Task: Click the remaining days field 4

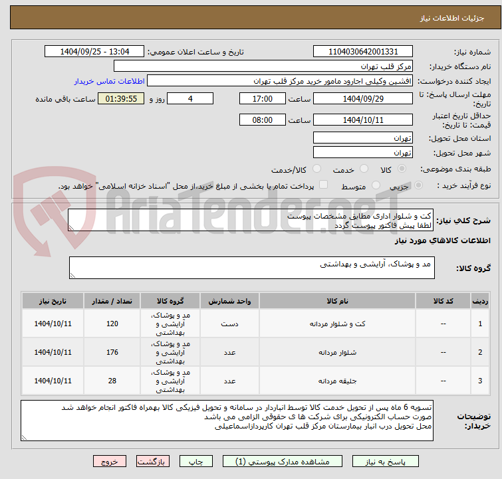Action: coord(190,98)
